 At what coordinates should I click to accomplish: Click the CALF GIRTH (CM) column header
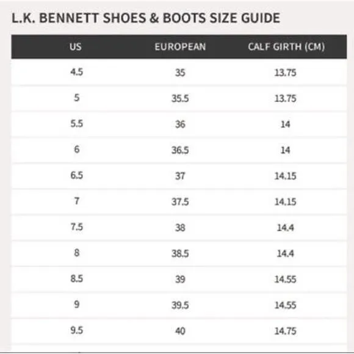[x=286, y=47]
